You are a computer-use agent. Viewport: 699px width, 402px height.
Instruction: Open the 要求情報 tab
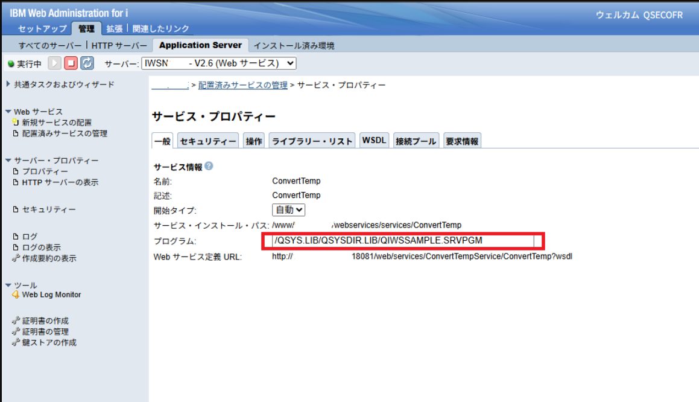462,141
